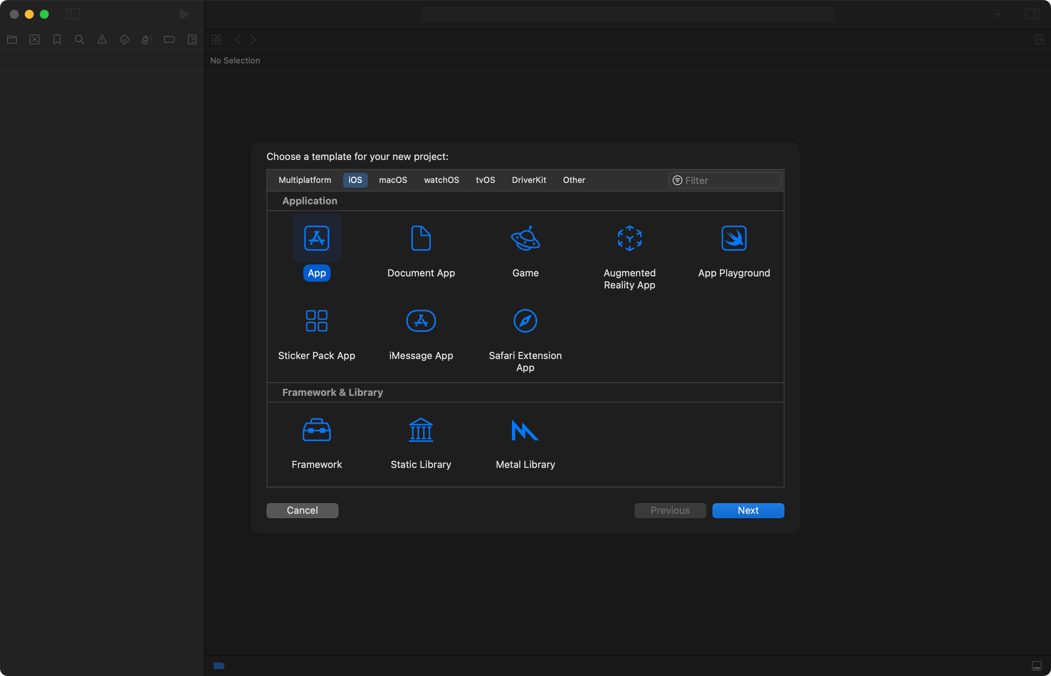Pick the iMessage App template
1051x676 pixels.
(421, 321)
